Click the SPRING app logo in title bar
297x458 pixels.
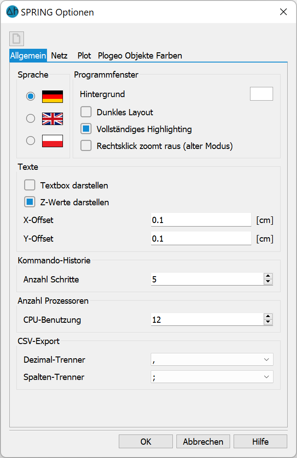12,12
